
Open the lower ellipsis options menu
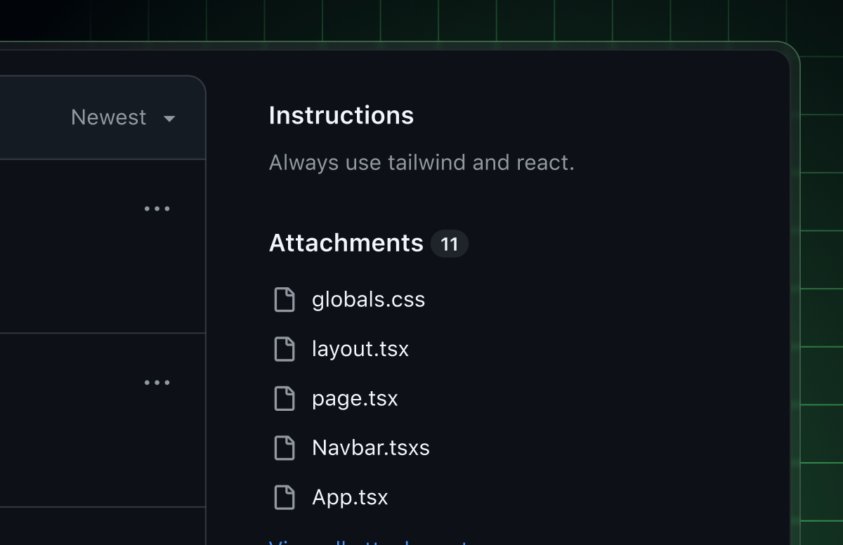pos(157,382)
